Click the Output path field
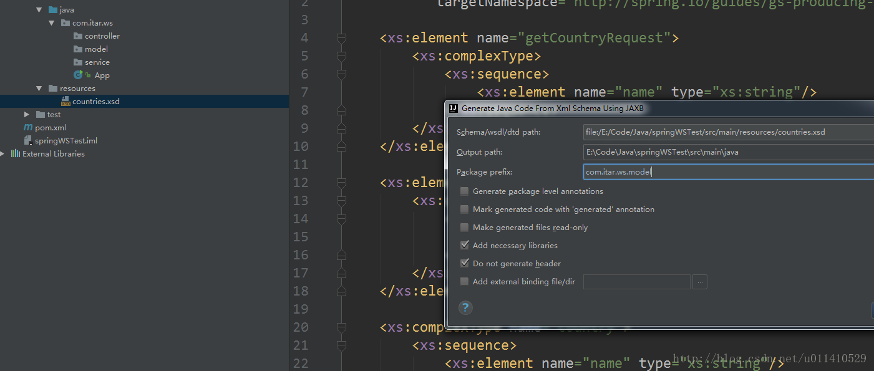874x371 pixels. click(x=728, y=152)
